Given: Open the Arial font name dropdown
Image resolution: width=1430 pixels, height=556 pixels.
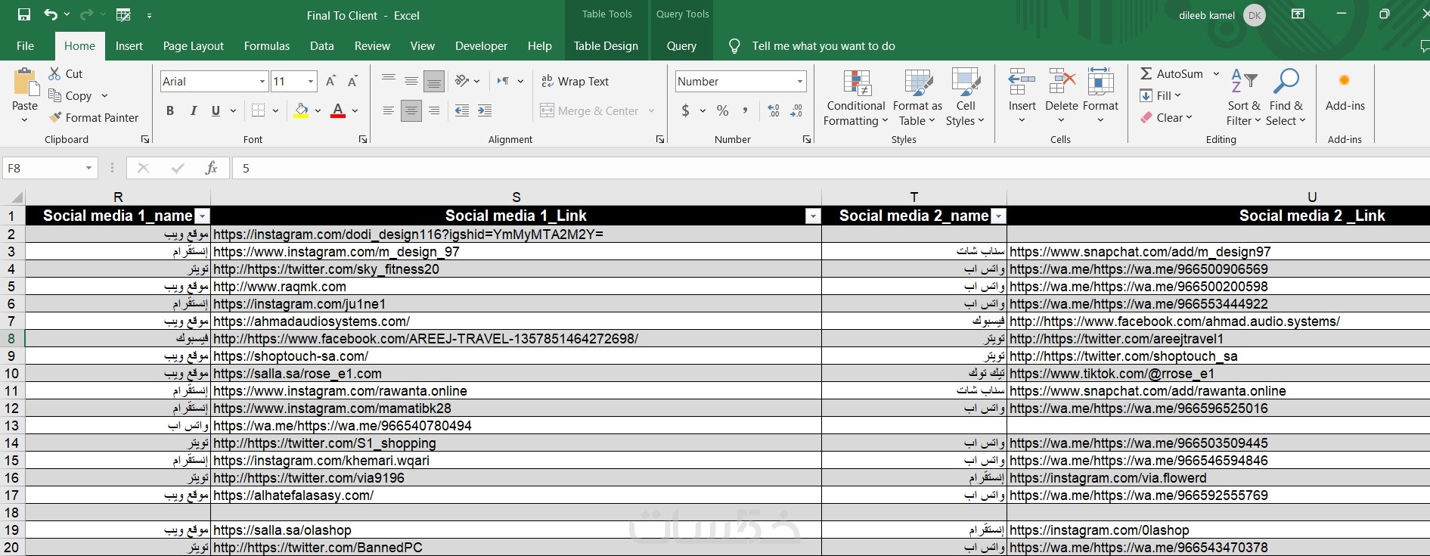Looking at the screenshot, I should 262,81.
